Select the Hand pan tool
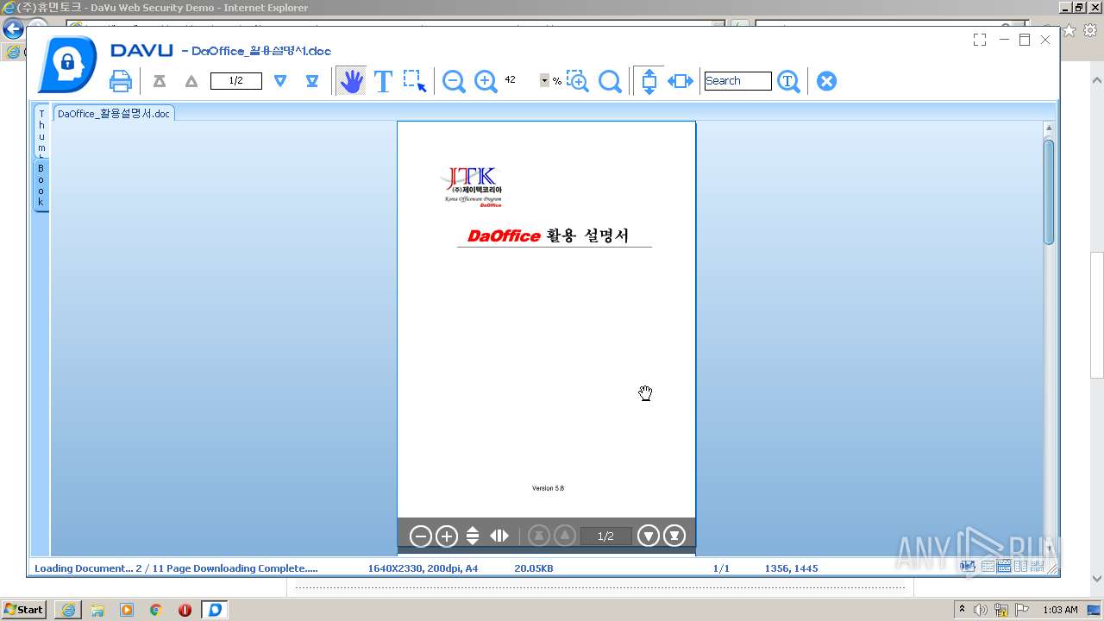 pos(351,81)
